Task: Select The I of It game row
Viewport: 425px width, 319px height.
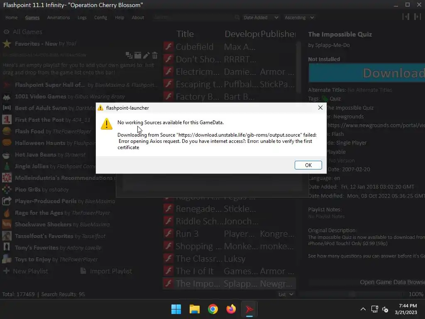Action: tap(229, 271)
